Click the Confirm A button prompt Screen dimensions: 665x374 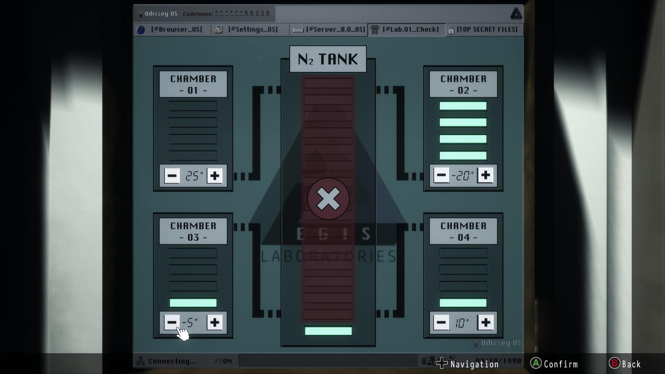(x=554, y=364)
